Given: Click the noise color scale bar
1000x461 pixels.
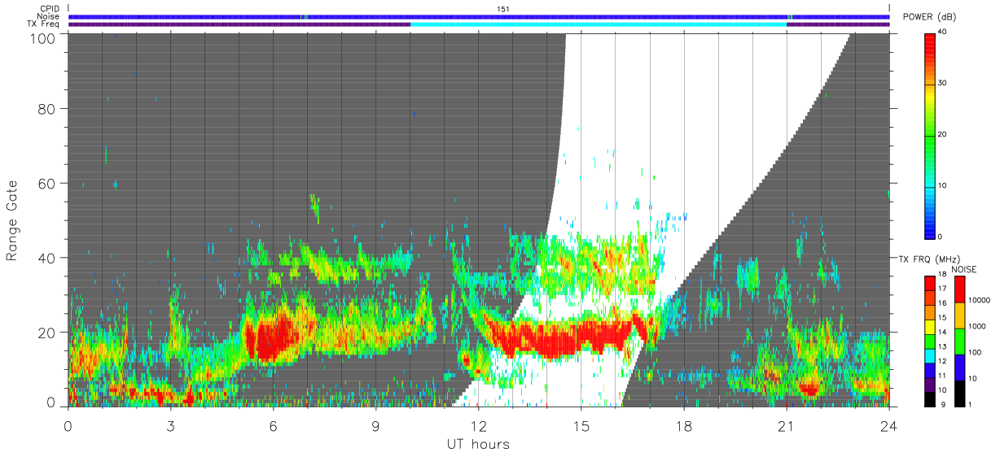Looking at the screenshot, I should coord(960,341).
